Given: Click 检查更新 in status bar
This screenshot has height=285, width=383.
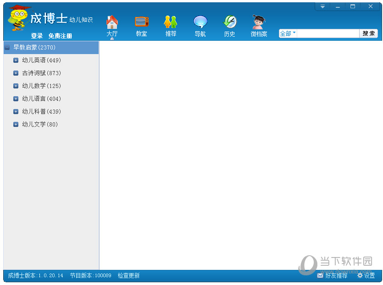Looking at the screenshot, I should (x=129, y=275).
